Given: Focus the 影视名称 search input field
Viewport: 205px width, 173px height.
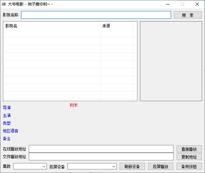Looking at the screenshot, I should (96, 15).
